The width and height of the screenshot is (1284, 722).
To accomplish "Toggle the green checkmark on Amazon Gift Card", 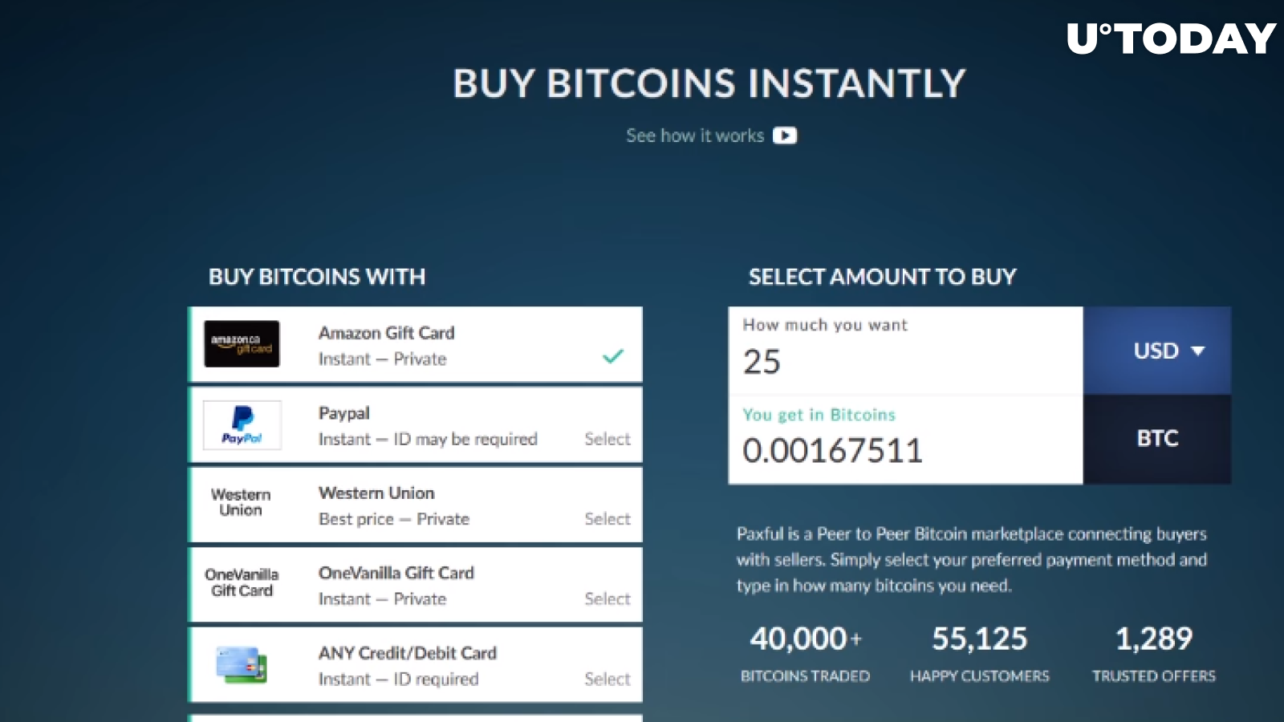I will (x=613, y=355).
